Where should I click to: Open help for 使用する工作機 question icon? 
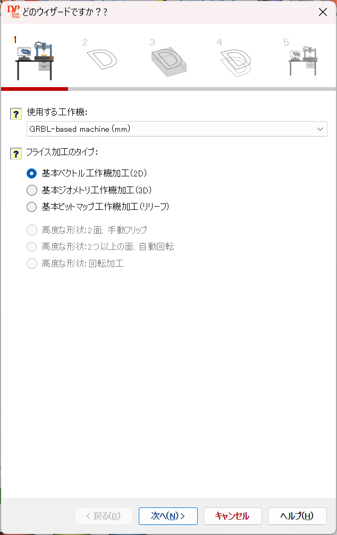(x=16, y=114)
